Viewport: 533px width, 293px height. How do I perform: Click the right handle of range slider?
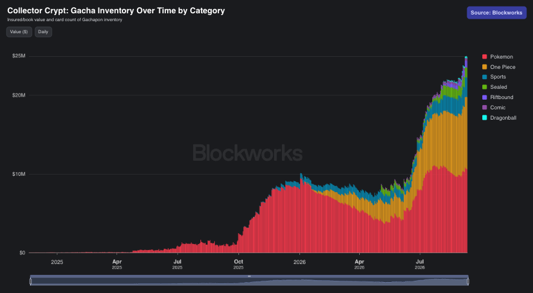click(x=468, y=282)
